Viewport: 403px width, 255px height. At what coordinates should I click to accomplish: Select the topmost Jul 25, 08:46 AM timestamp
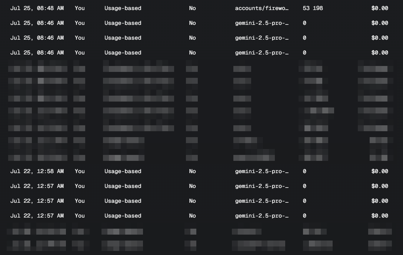coord(37,23)
